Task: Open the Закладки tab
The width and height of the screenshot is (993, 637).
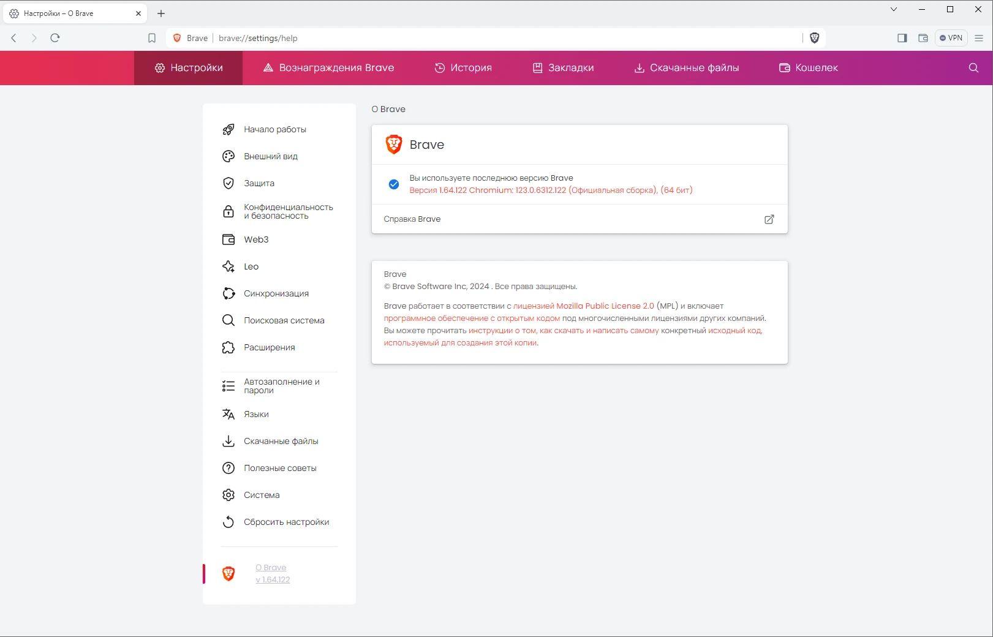Action: 563,68
